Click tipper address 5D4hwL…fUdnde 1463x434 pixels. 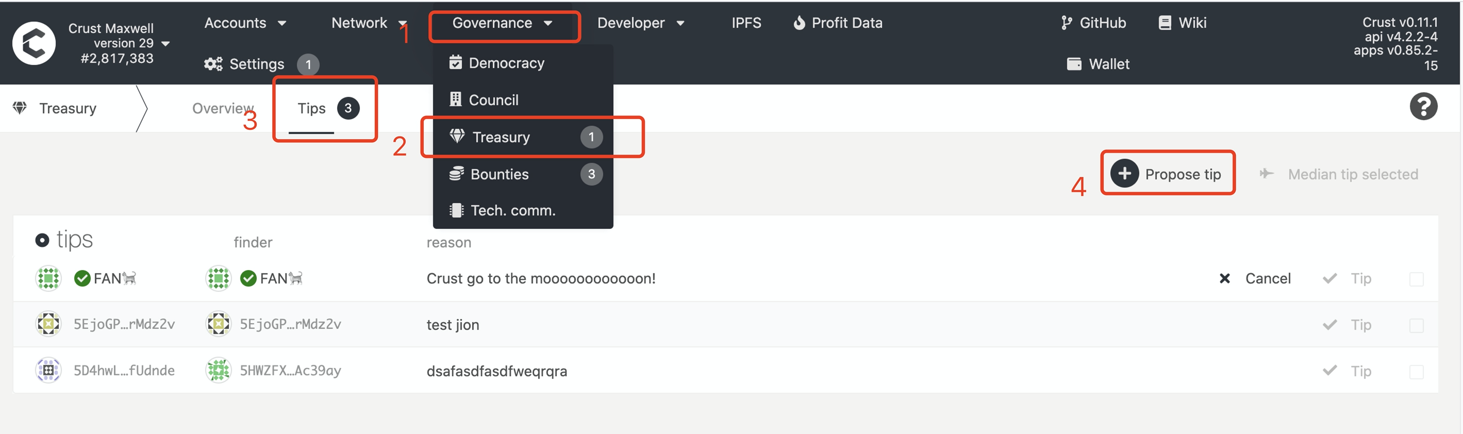(124, 371)
